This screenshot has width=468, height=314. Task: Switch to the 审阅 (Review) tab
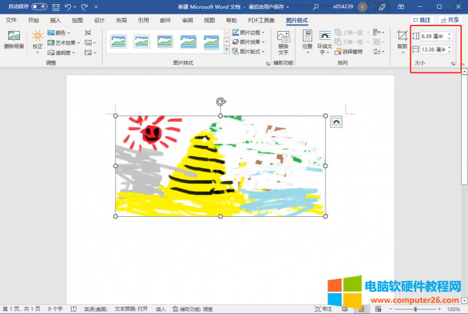[x=187, y=20]
